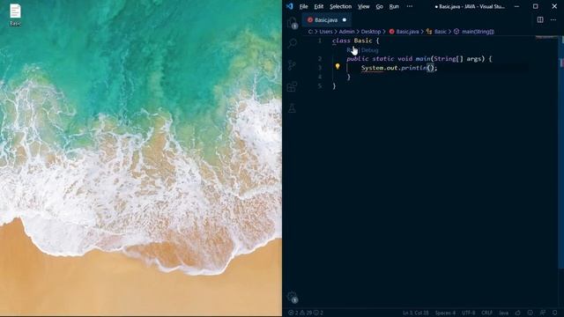Image resolution: width=564 pixels, height=317 pixels.
Task: Open the Basic file icon on the desktop
Action: pos(15,15)
